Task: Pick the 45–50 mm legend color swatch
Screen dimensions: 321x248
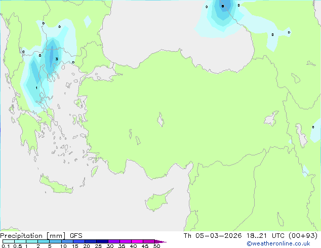Action: click(149, 241)
